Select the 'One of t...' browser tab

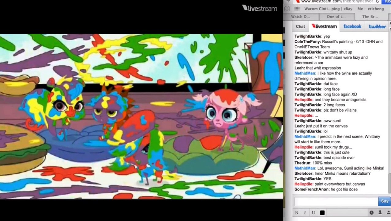click(336, 17)
